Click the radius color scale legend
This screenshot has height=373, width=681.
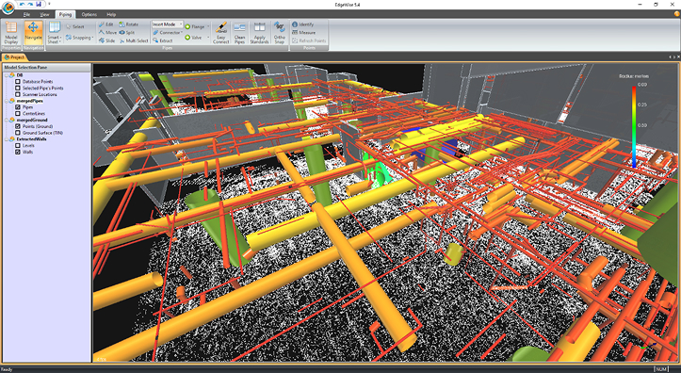[634, 126]
